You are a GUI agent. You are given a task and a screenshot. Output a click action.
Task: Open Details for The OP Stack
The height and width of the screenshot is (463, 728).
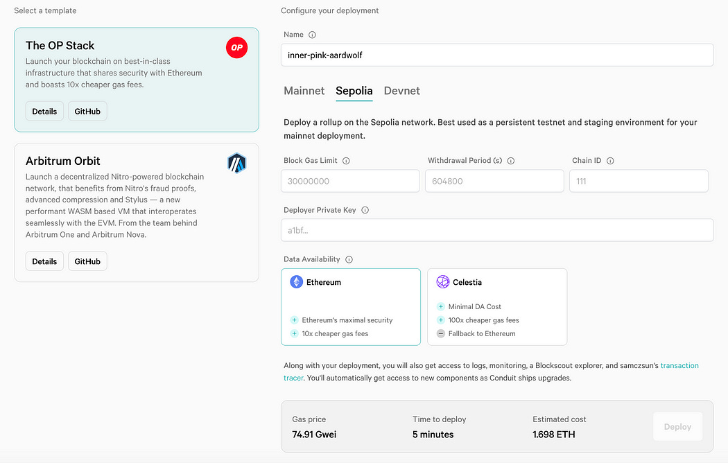[44, 112]
